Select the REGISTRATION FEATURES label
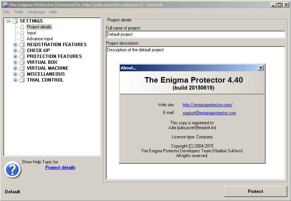291x201 pixels. click(57, 45)
